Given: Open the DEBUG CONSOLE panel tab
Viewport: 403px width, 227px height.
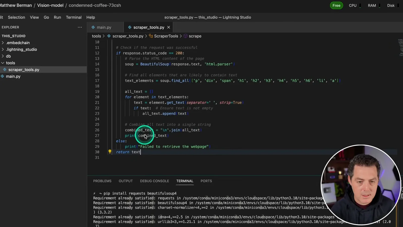Looking at the screenshot, I should coord(154,181).
